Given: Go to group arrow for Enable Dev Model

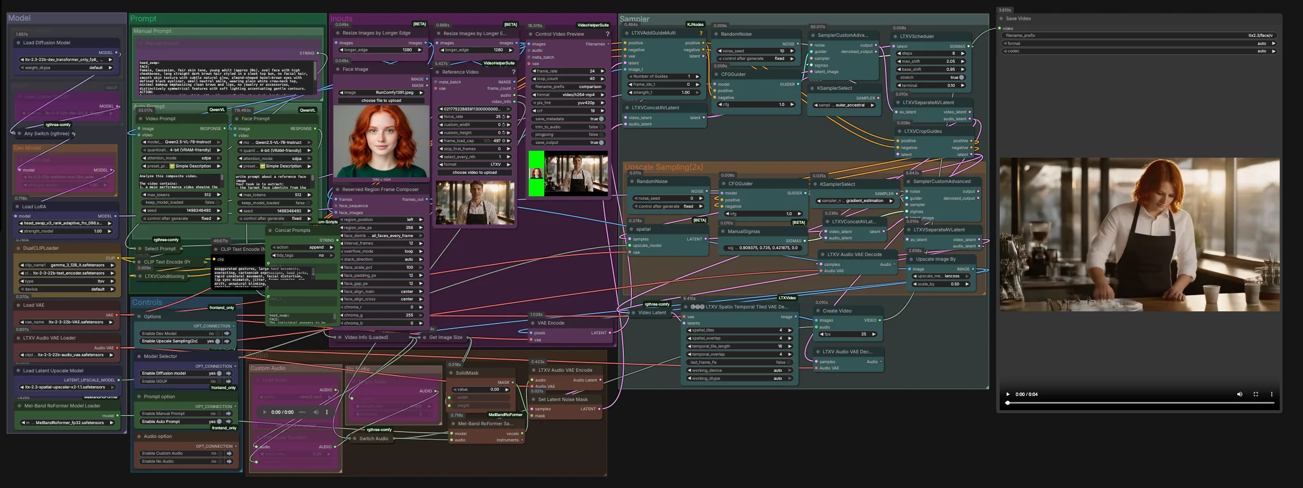Looking at the screenshot, I should pyautogui.click(x=227, y=333).
